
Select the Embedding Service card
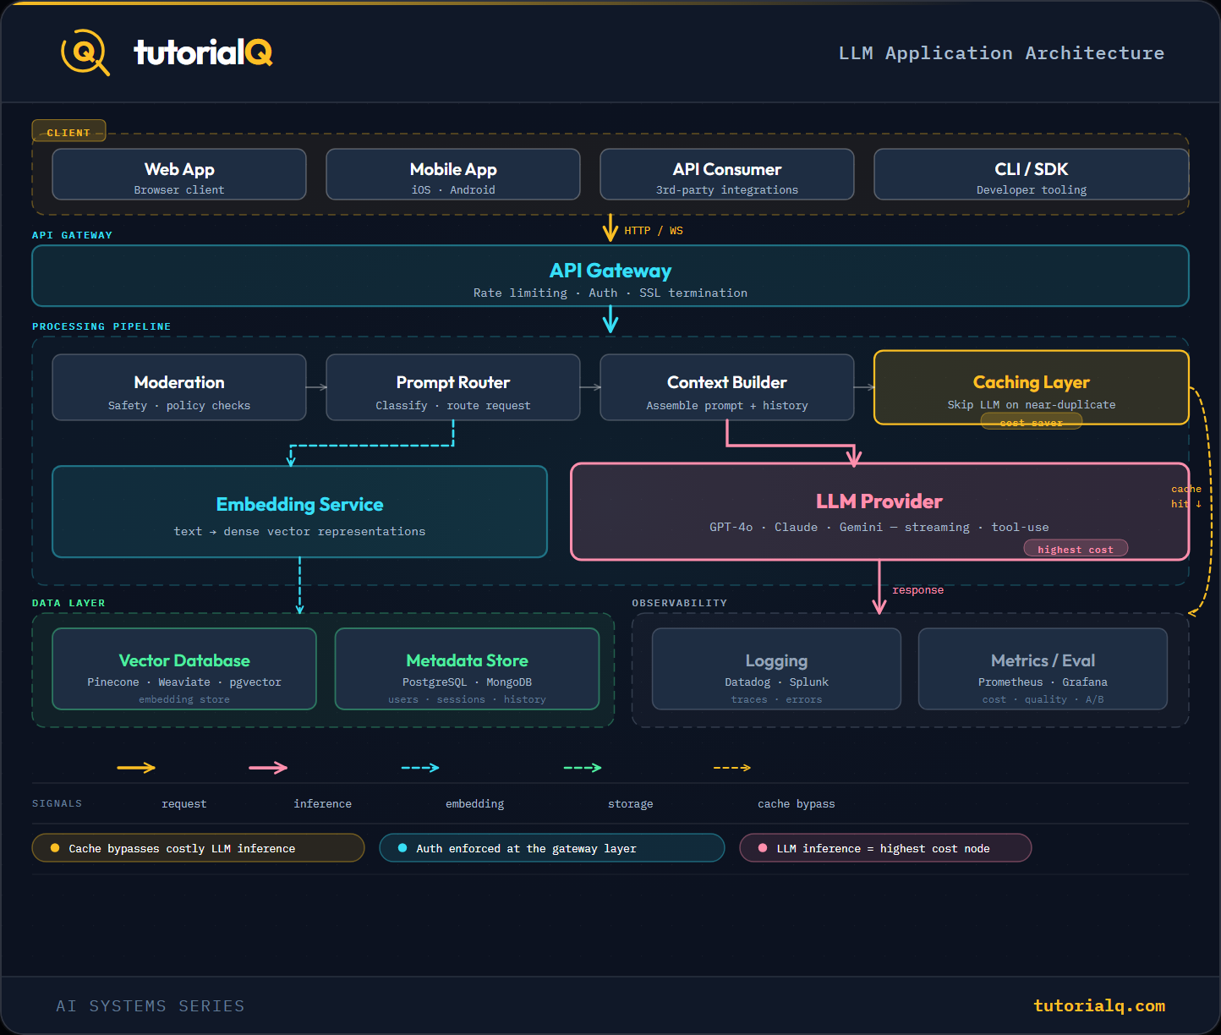click(300, 512)
